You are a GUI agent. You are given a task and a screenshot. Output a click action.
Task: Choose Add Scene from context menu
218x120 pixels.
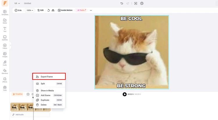click(x=49, y=95)
